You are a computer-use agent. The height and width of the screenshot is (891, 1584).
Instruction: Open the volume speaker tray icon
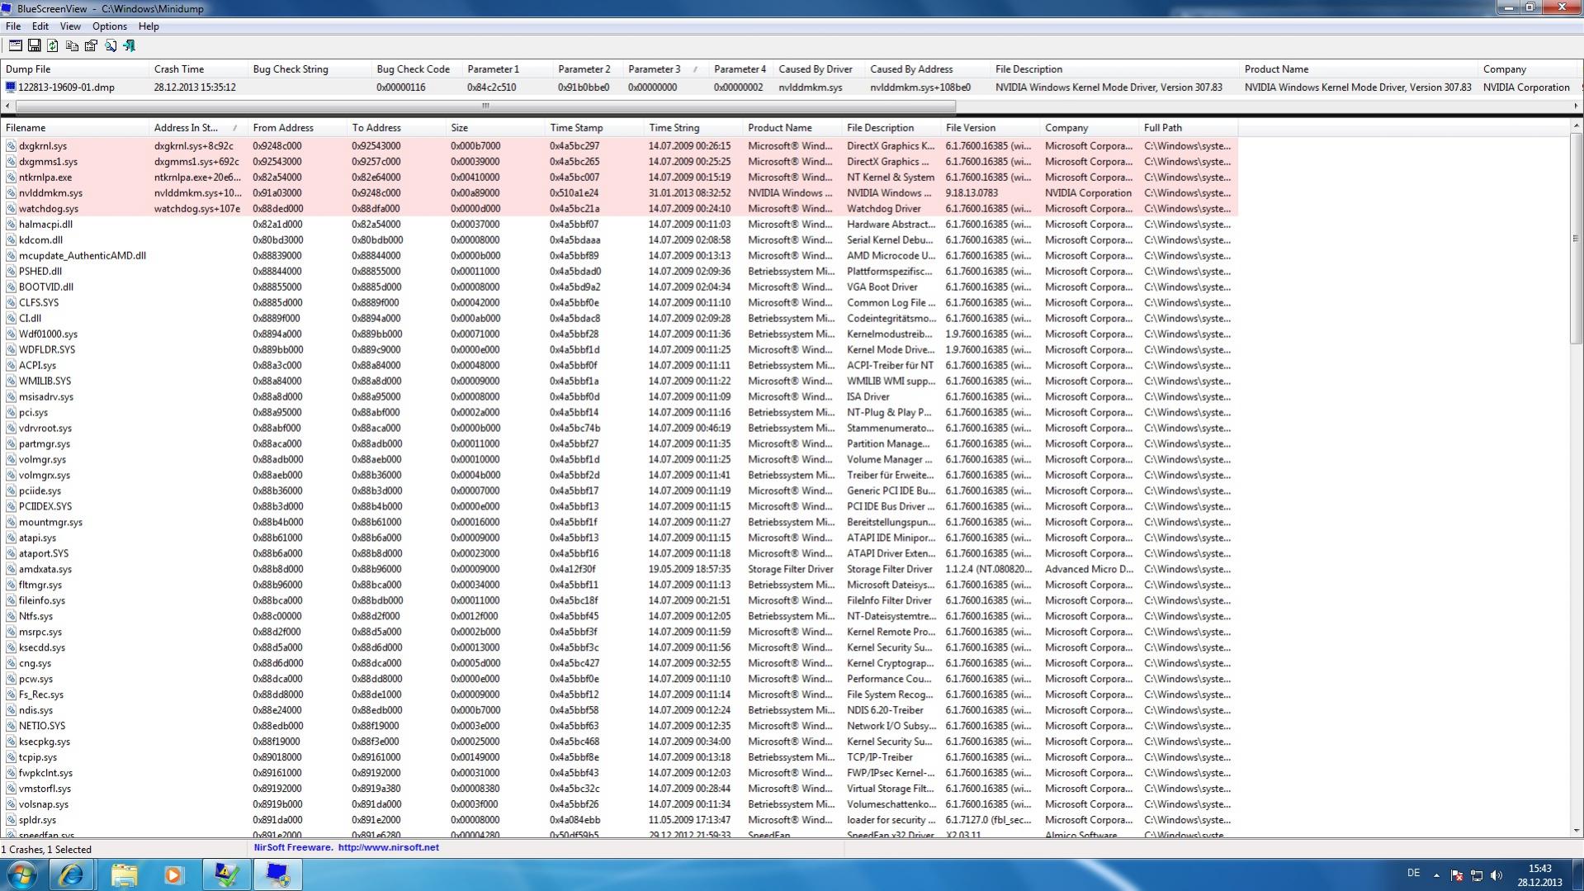1497,875
